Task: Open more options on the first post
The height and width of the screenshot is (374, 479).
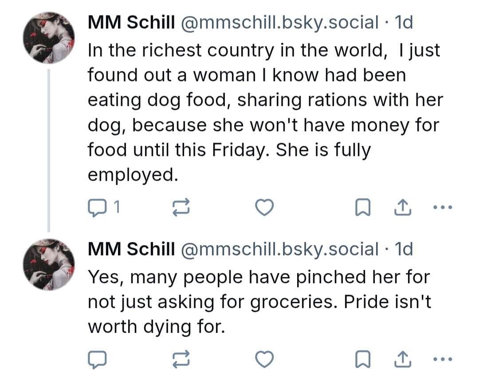Action: [x=443, y=207]
